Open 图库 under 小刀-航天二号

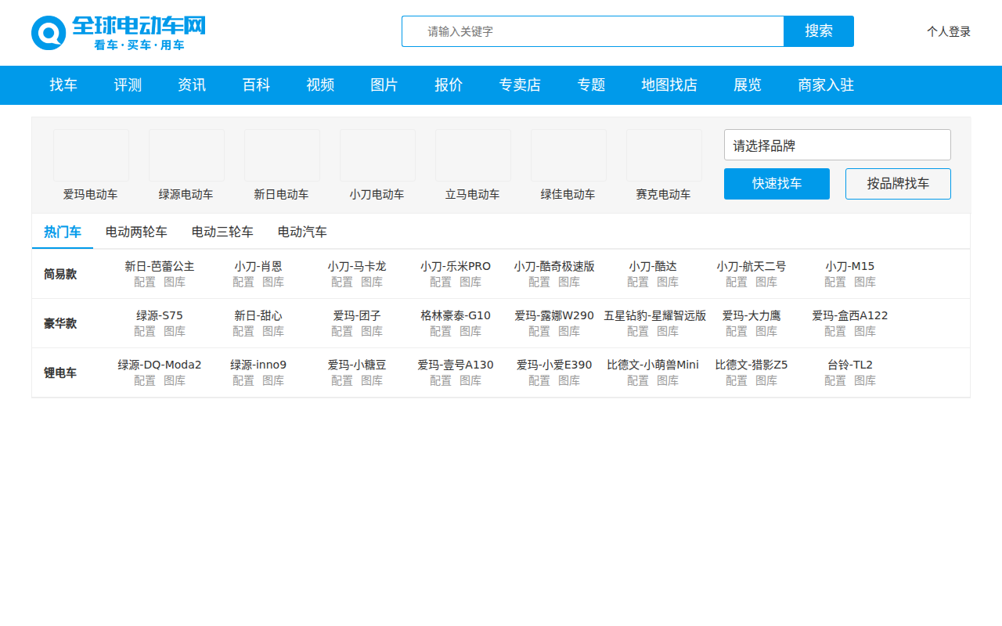tap(766, 282)
